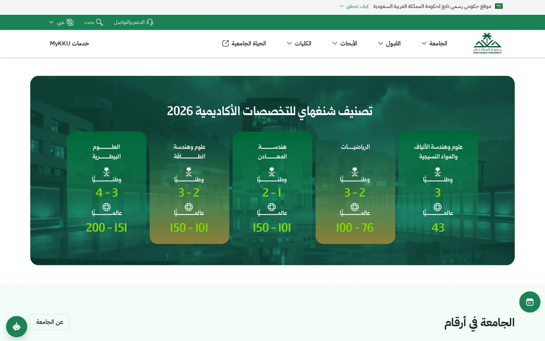Click the 100 - 76 global rank value
Image resolution: width=545 pixels, height=341 pixels.
[355, 228]
